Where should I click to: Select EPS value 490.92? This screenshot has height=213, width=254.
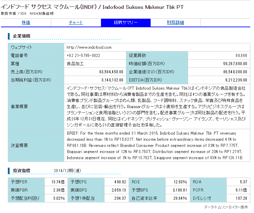[x=120, y=182]
